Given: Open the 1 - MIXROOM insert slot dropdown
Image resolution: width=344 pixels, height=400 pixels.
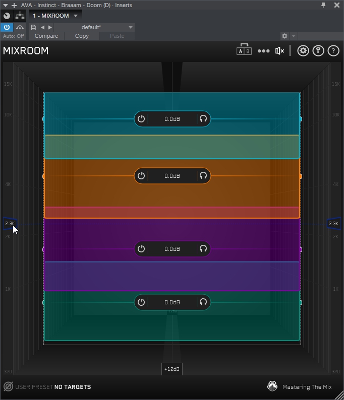Looking at the screenshot, I should click(55, 16).
